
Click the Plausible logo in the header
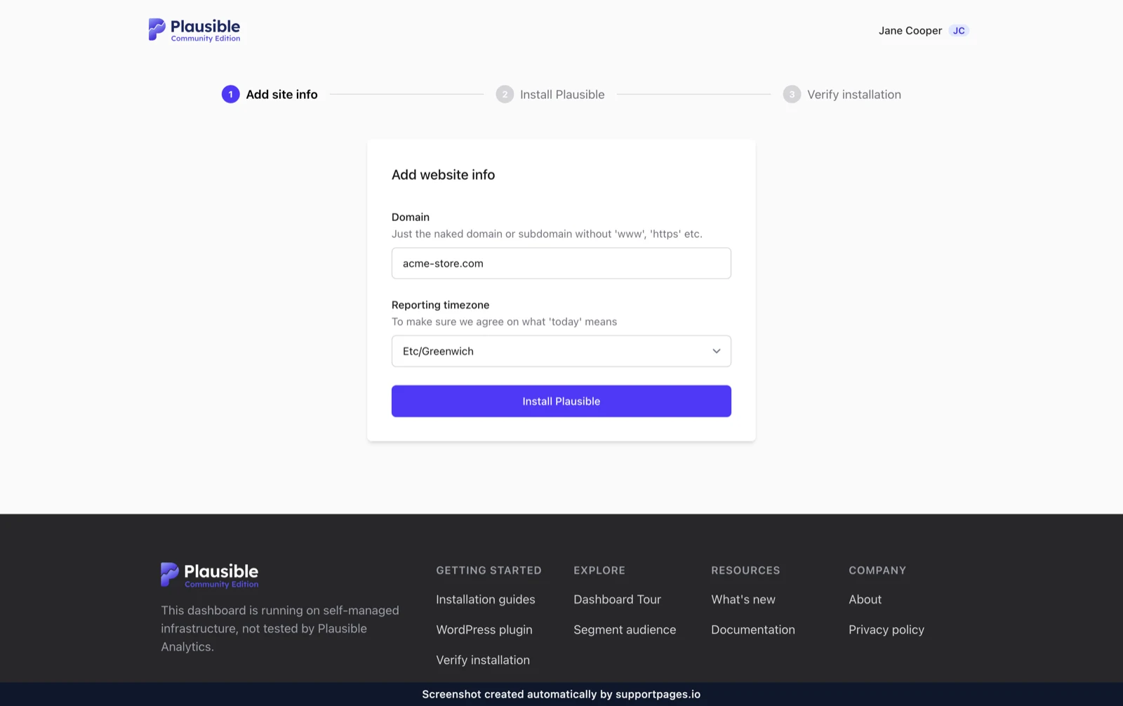pos(194,30)
